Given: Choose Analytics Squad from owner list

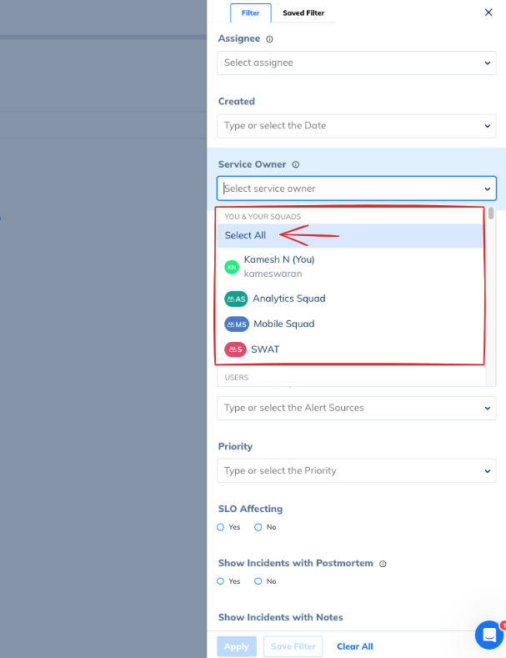Looking at the screenshot, I should pyautogui.click(x=288, y=299).
